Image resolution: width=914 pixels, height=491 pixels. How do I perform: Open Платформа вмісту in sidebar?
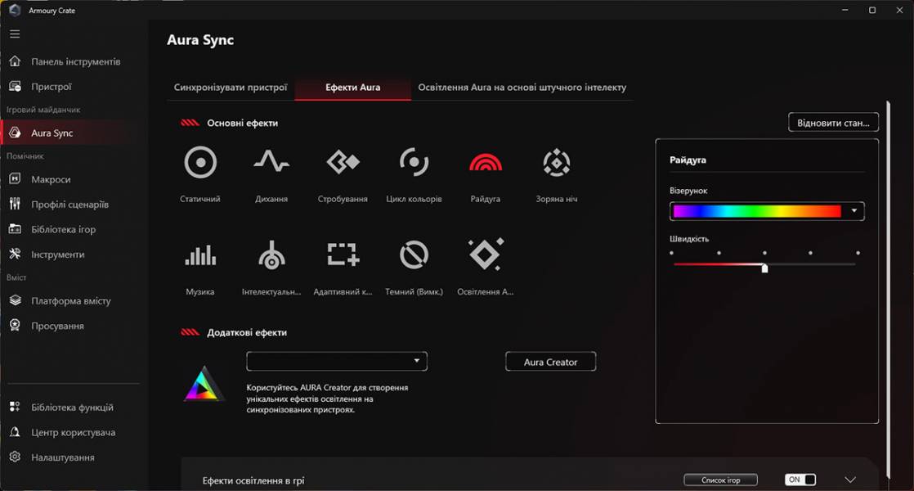tap(71, 300)
